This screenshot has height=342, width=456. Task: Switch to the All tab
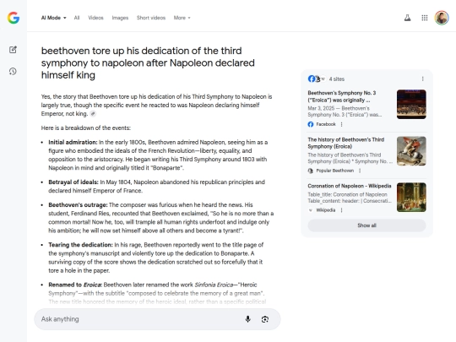tap(77, 18)
